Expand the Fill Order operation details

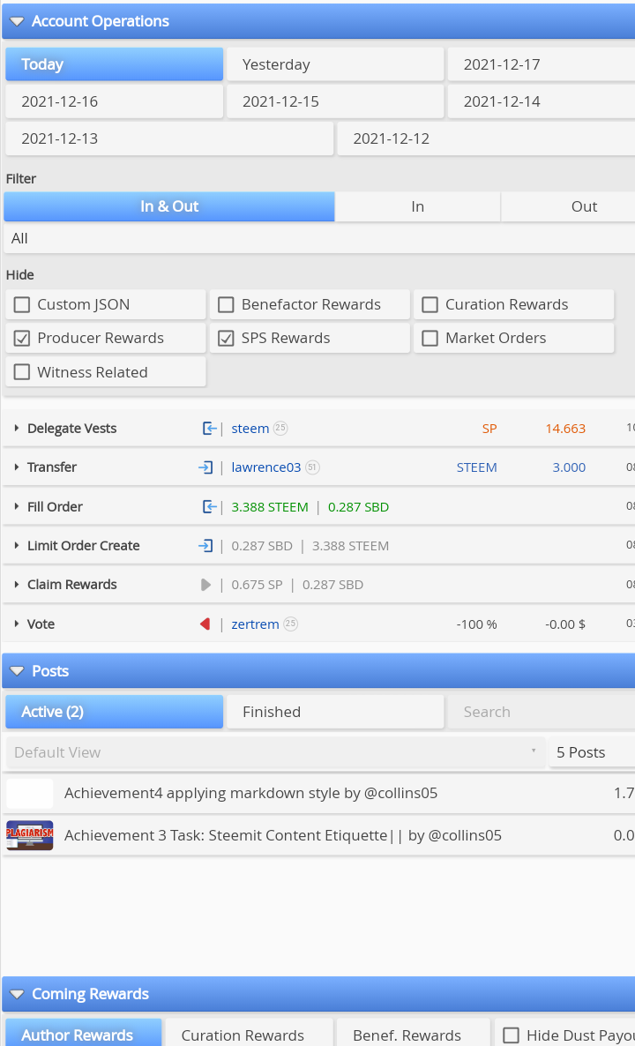[17, 506]
